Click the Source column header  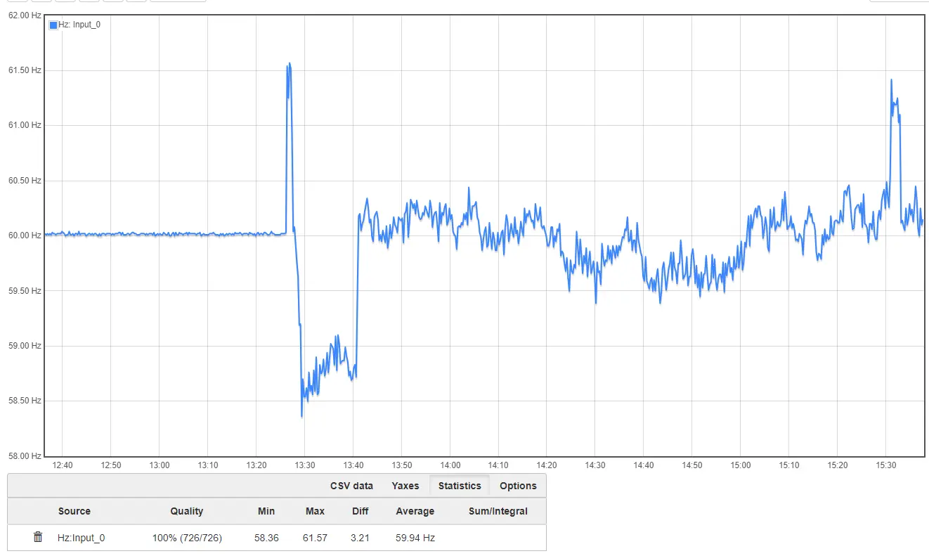pos(74,511)
